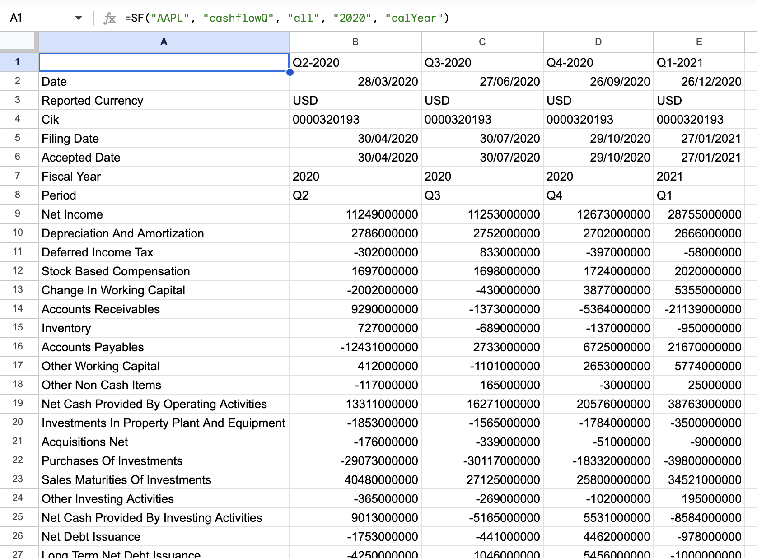
Task: Open the Name box dropdown arrow
Action: (79, 18)
